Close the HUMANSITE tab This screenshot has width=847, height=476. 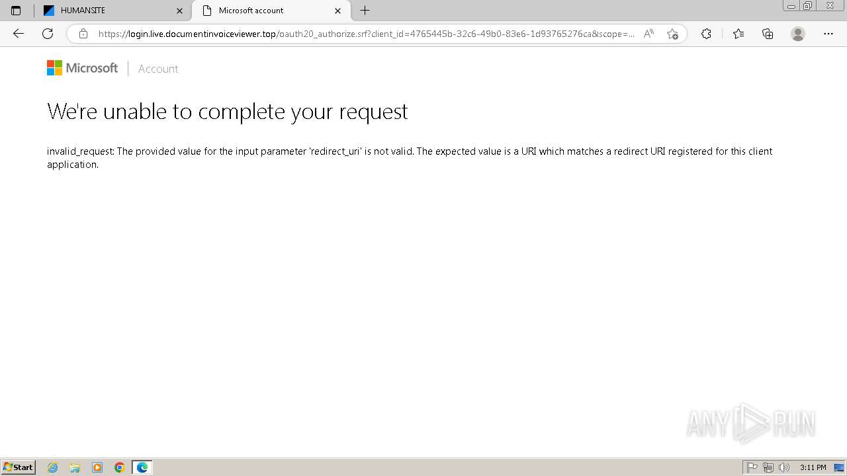[x=179, y=11]
